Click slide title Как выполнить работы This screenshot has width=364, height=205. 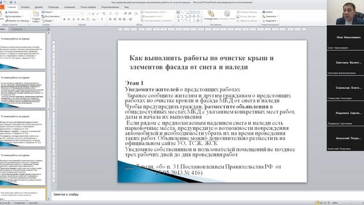[x=201, y=63]
